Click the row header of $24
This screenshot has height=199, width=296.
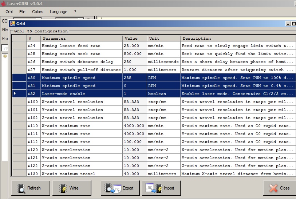[19, 45]
